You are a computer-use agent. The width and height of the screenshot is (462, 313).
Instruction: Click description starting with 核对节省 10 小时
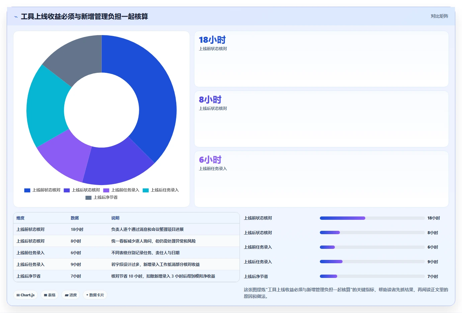[x=163, y=276]
